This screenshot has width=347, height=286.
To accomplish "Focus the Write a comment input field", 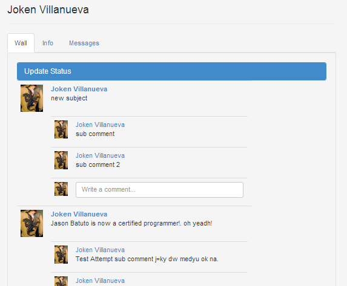I will coord(159,190).
